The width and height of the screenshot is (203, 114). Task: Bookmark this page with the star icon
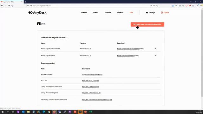[157, 6]
